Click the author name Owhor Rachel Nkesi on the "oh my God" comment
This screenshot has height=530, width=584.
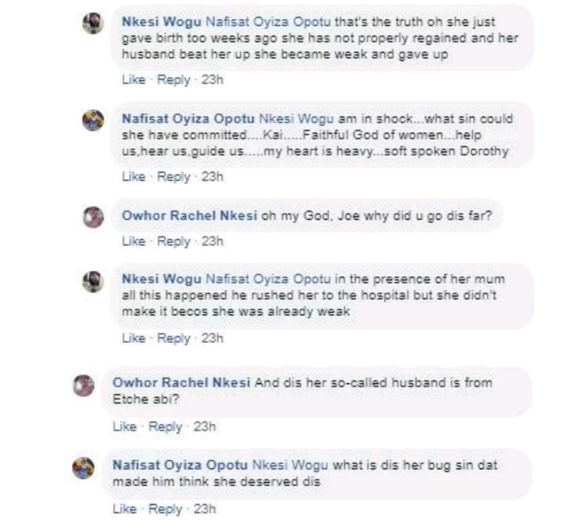point(187,216)
